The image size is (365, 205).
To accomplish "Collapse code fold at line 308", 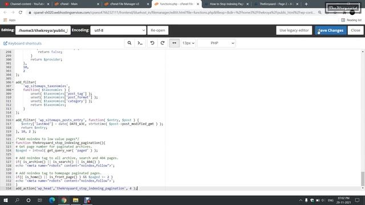I will pyautogui.click(x=13, y=90).
